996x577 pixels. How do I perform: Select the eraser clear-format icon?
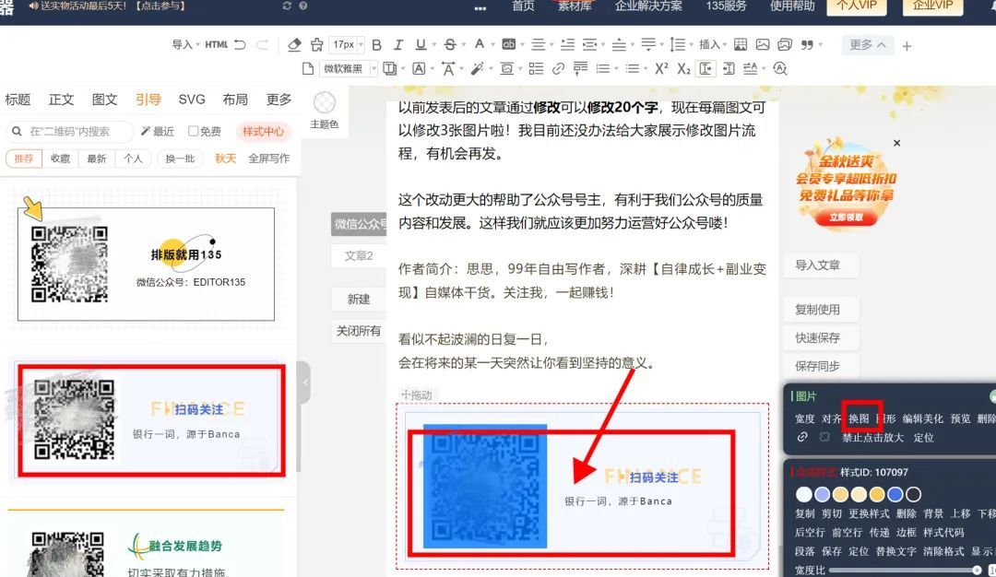294,44
